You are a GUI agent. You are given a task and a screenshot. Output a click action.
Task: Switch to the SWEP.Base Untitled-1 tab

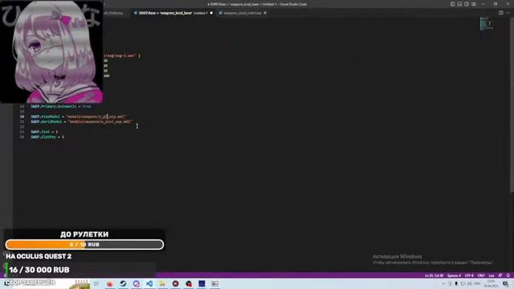click(x=173, y=13)
